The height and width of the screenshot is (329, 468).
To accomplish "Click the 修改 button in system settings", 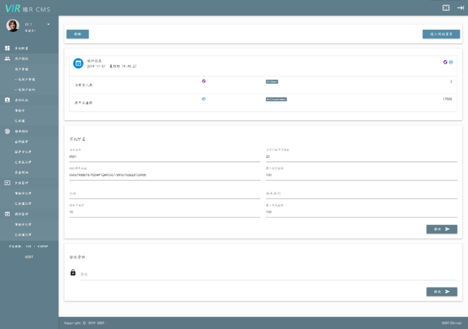I will 441,229.
